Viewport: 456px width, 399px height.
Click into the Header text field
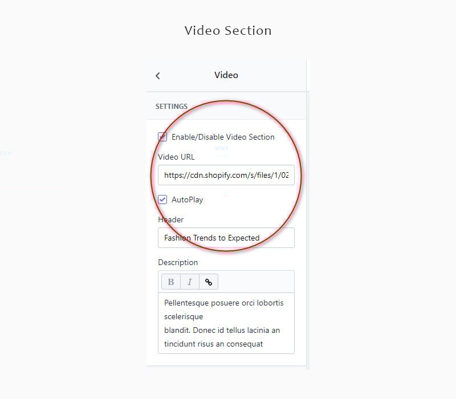pyautogui.click(x=226, y=238)
